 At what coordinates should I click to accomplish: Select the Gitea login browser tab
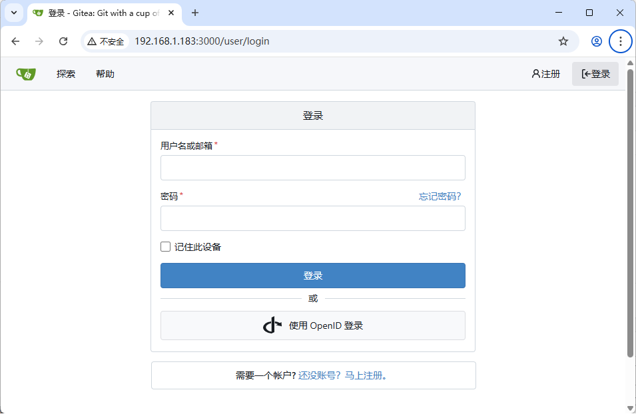point(103,13)
